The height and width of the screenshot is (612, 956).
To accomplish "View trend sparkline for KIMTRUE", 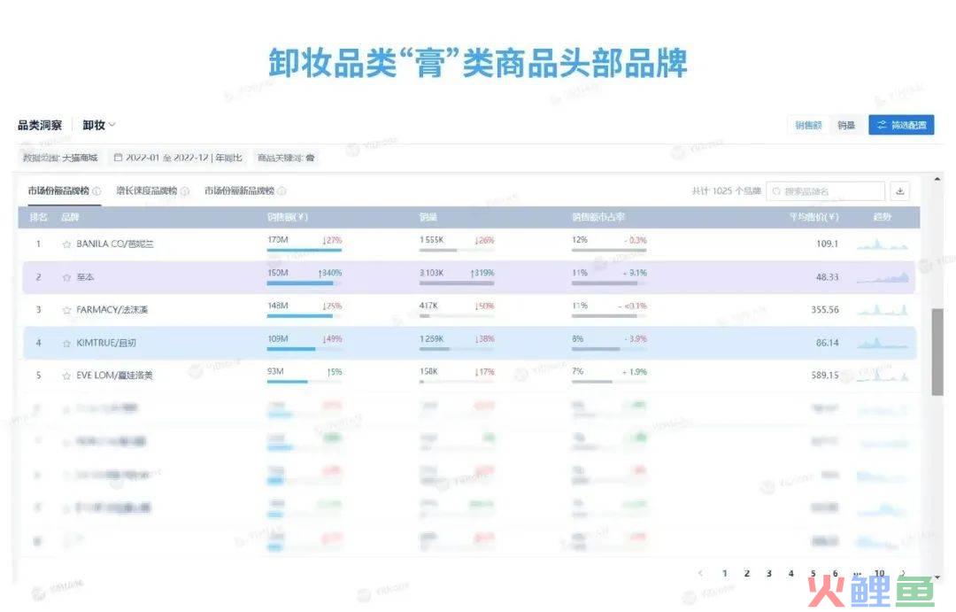I will click(x=883, y=343).
